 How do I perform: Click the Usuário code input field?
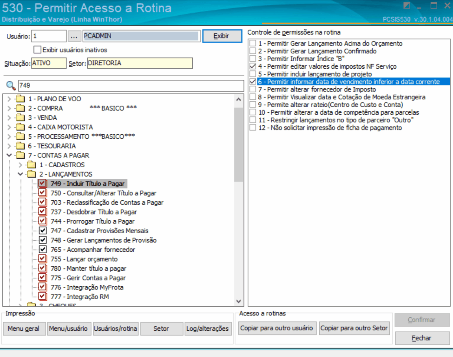click(x=49, y=36)
